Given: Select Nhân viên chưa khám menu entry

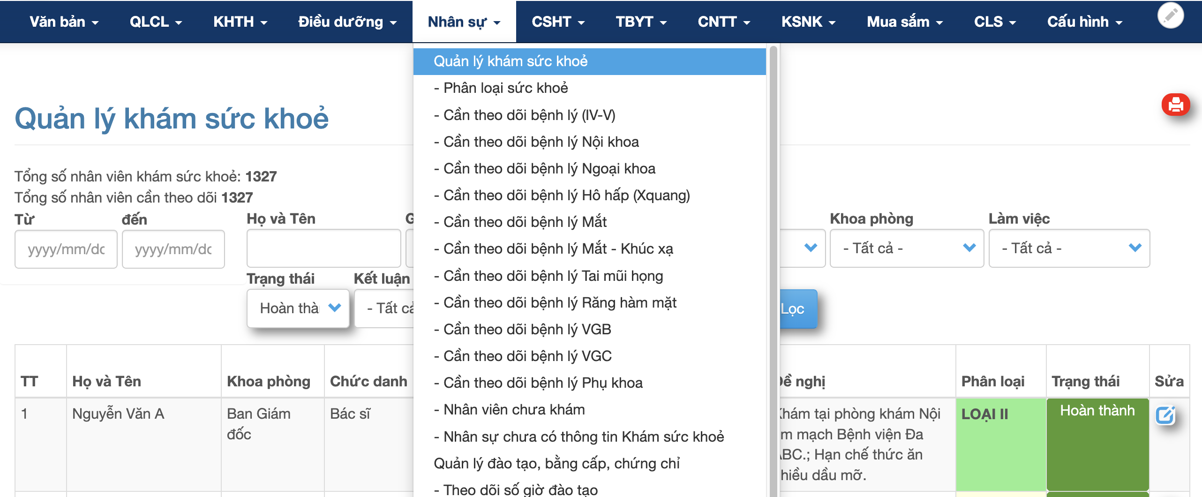Looking at the screenshot, I should 514,410.
